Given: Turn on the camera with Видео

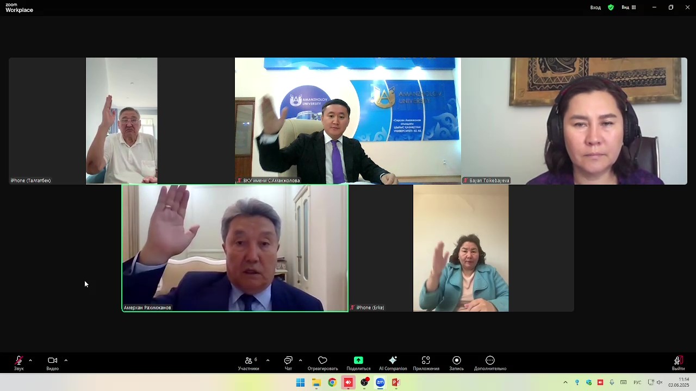Looking at the screenshot, I should click(52, 362).
